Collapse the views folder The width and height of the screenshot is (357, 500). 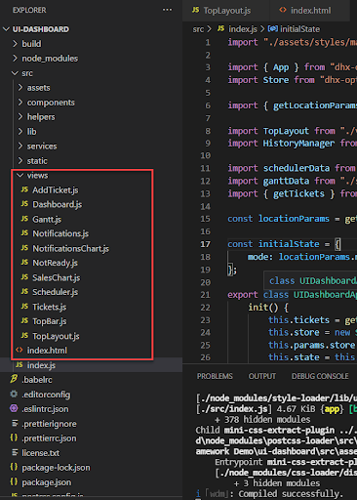click(20, 175)
